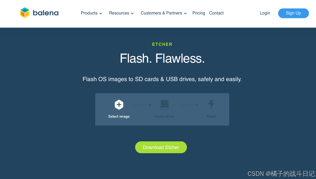This screenshot has height=179, width=316.
Task: Click the Select drive disk icon
Action: click(165, 105)
